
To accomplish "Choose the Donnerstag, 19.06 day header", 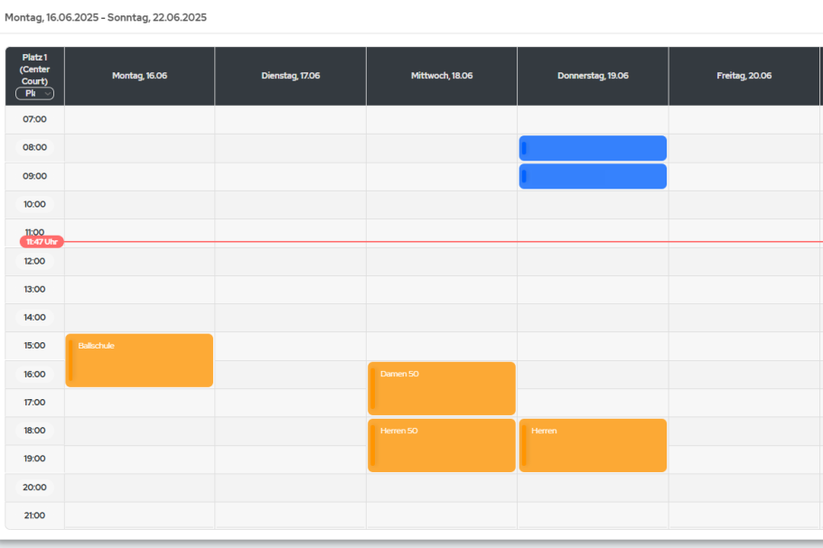I will tap(593, 76).
